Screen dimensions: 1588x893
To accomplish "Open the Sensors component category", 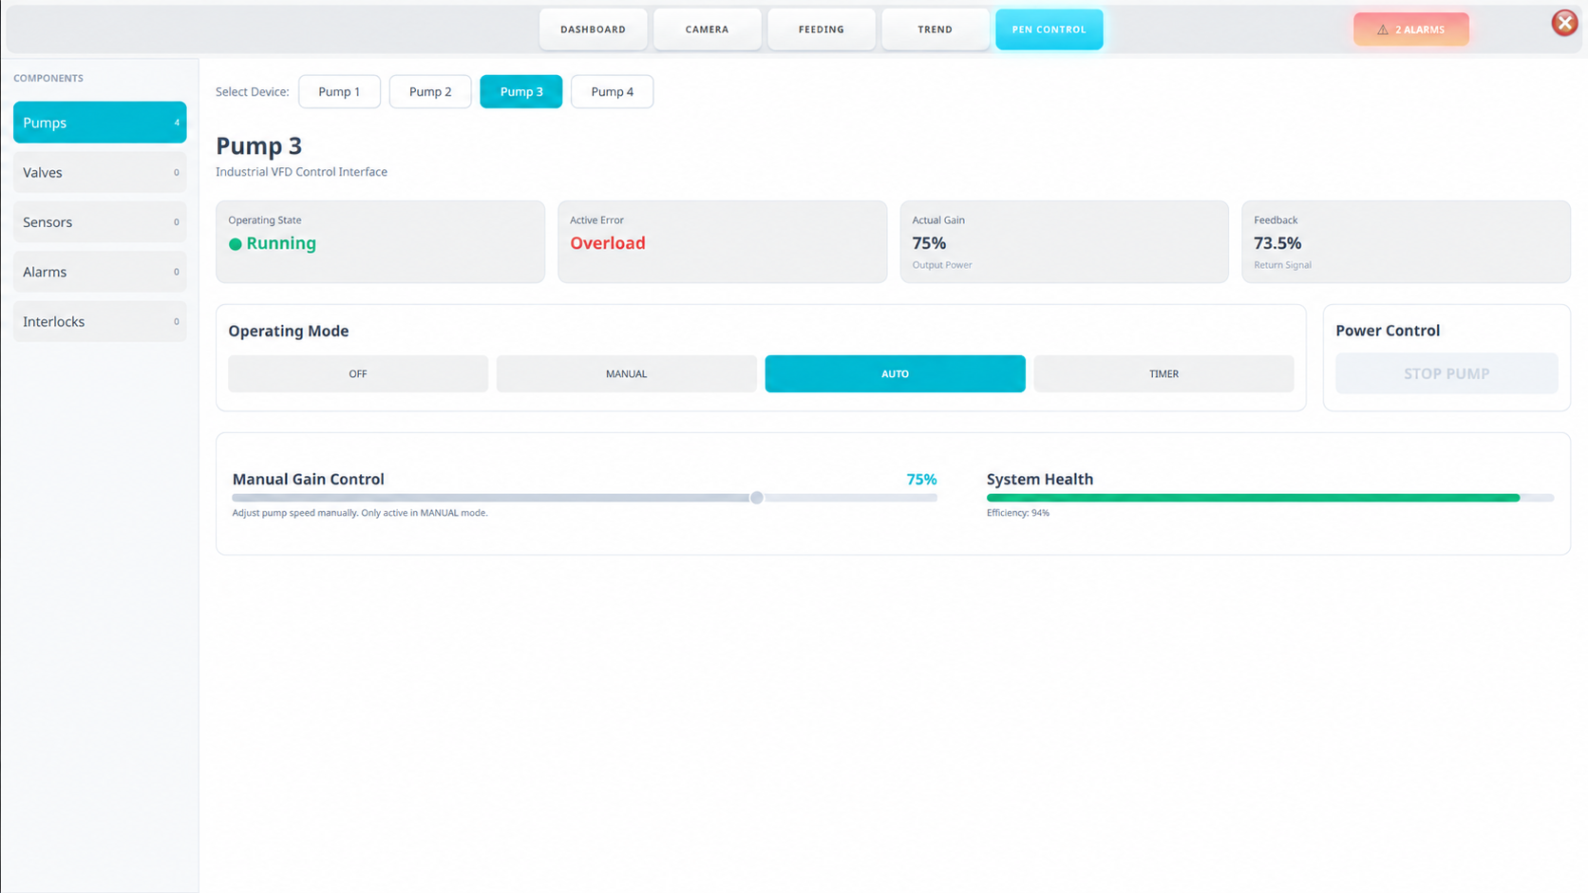I will coord(100,222).
